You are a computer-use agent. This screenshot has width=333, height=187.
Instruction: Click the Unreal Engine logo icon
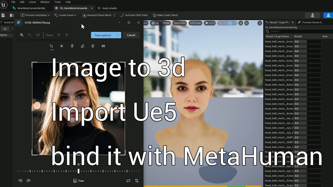pyautogui.click(x=4, y=5)
